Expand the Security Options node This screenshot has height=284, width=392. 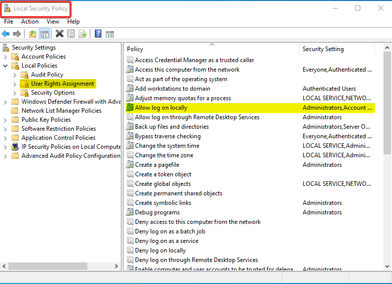[x=15, y=93]
